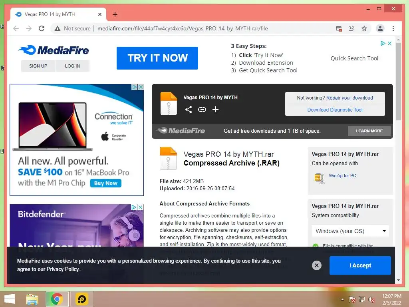Click the page vertical scrollbar thumb

[x=398, y=81]
